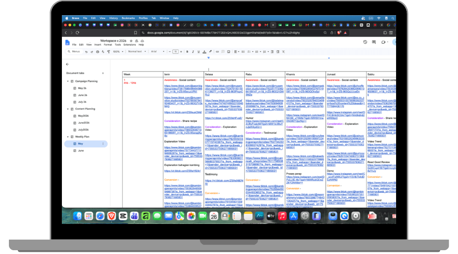Click the redo arrow in the toolbar
This screenshot has width=458, height=254.
pos(92,52)
